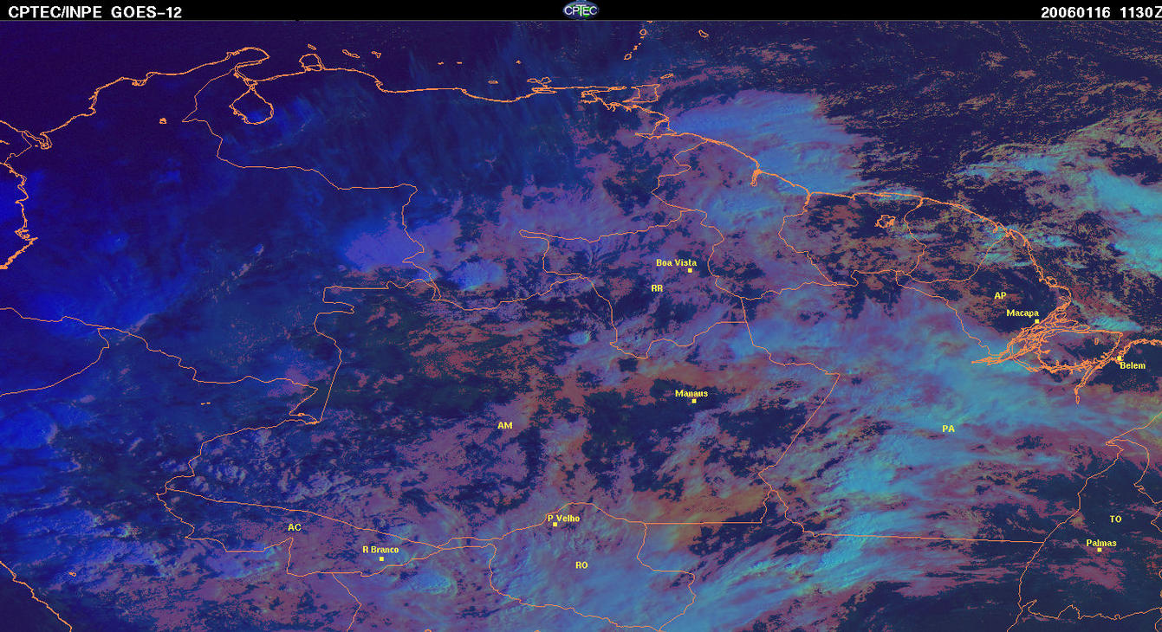Click the yellow square marker for Boa Vista
1162x632 pixels.
pyautogui.click(x=690, y=271)
